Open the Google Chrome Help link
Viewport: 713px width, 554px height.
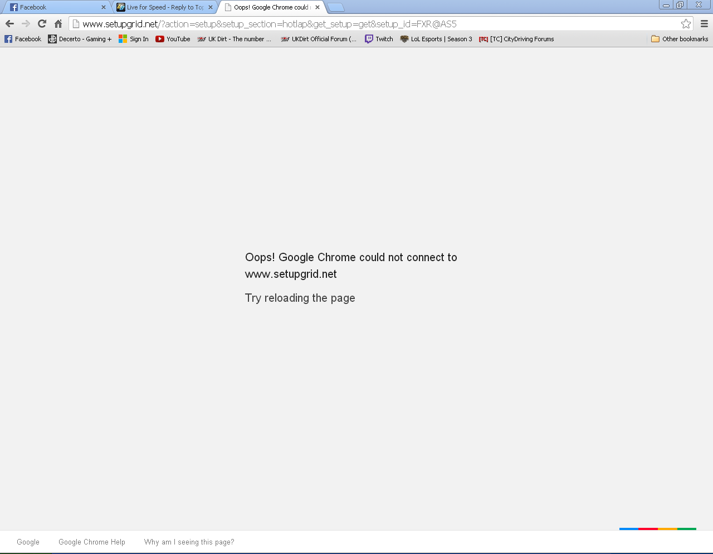click(x=92, y=542)
